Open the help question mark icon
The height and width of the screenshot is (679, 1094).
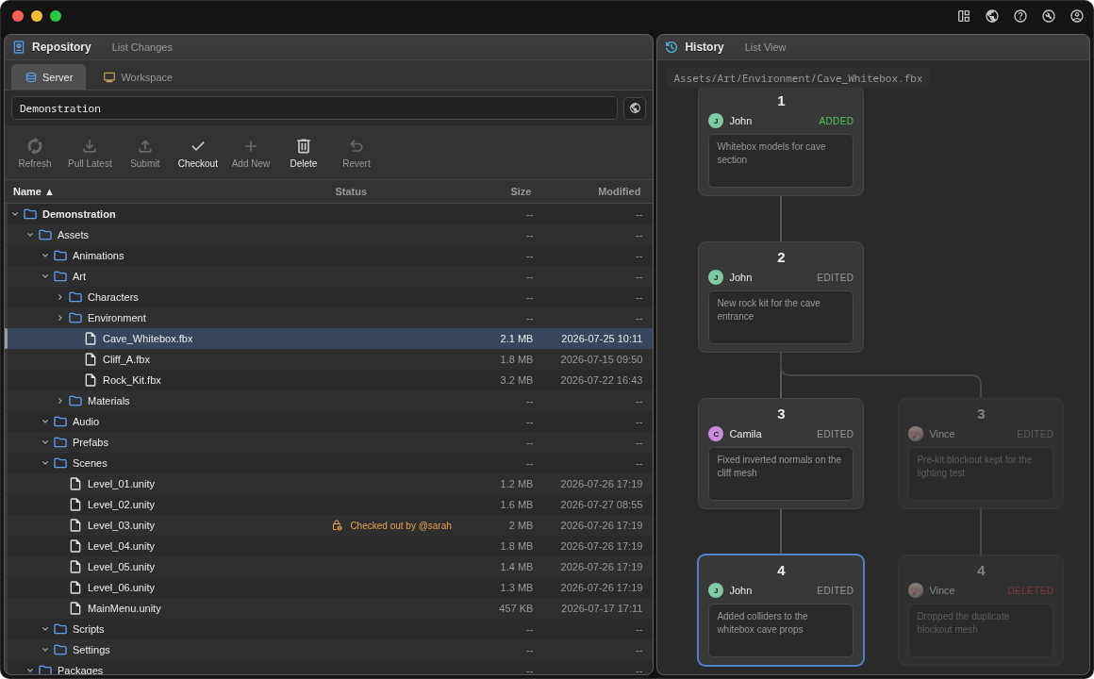pos(1020,16)
